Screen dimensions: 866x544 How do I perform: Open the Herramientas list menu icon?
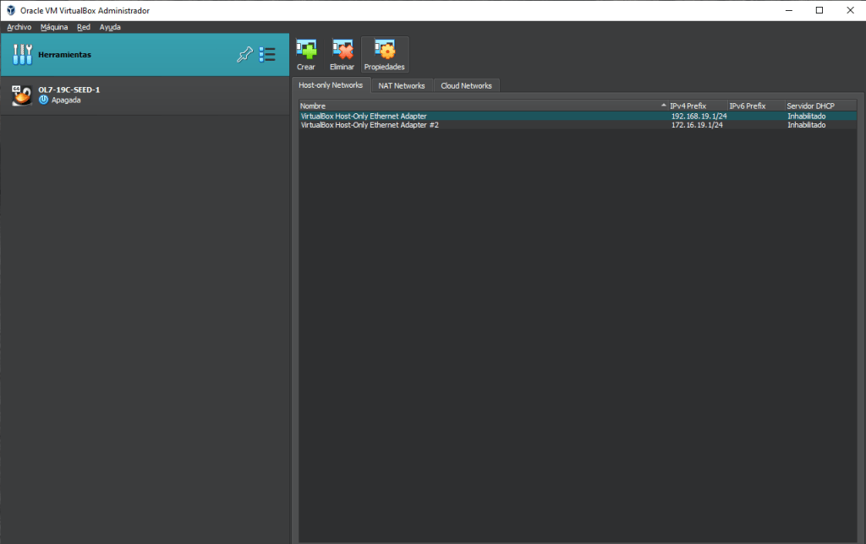(x=267, y=55)
